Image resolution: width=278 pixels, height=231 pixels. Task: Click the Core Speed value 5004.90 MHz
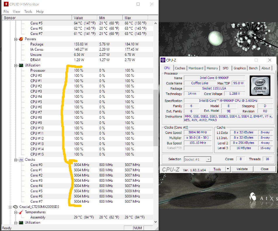click(x=198, y=132)
